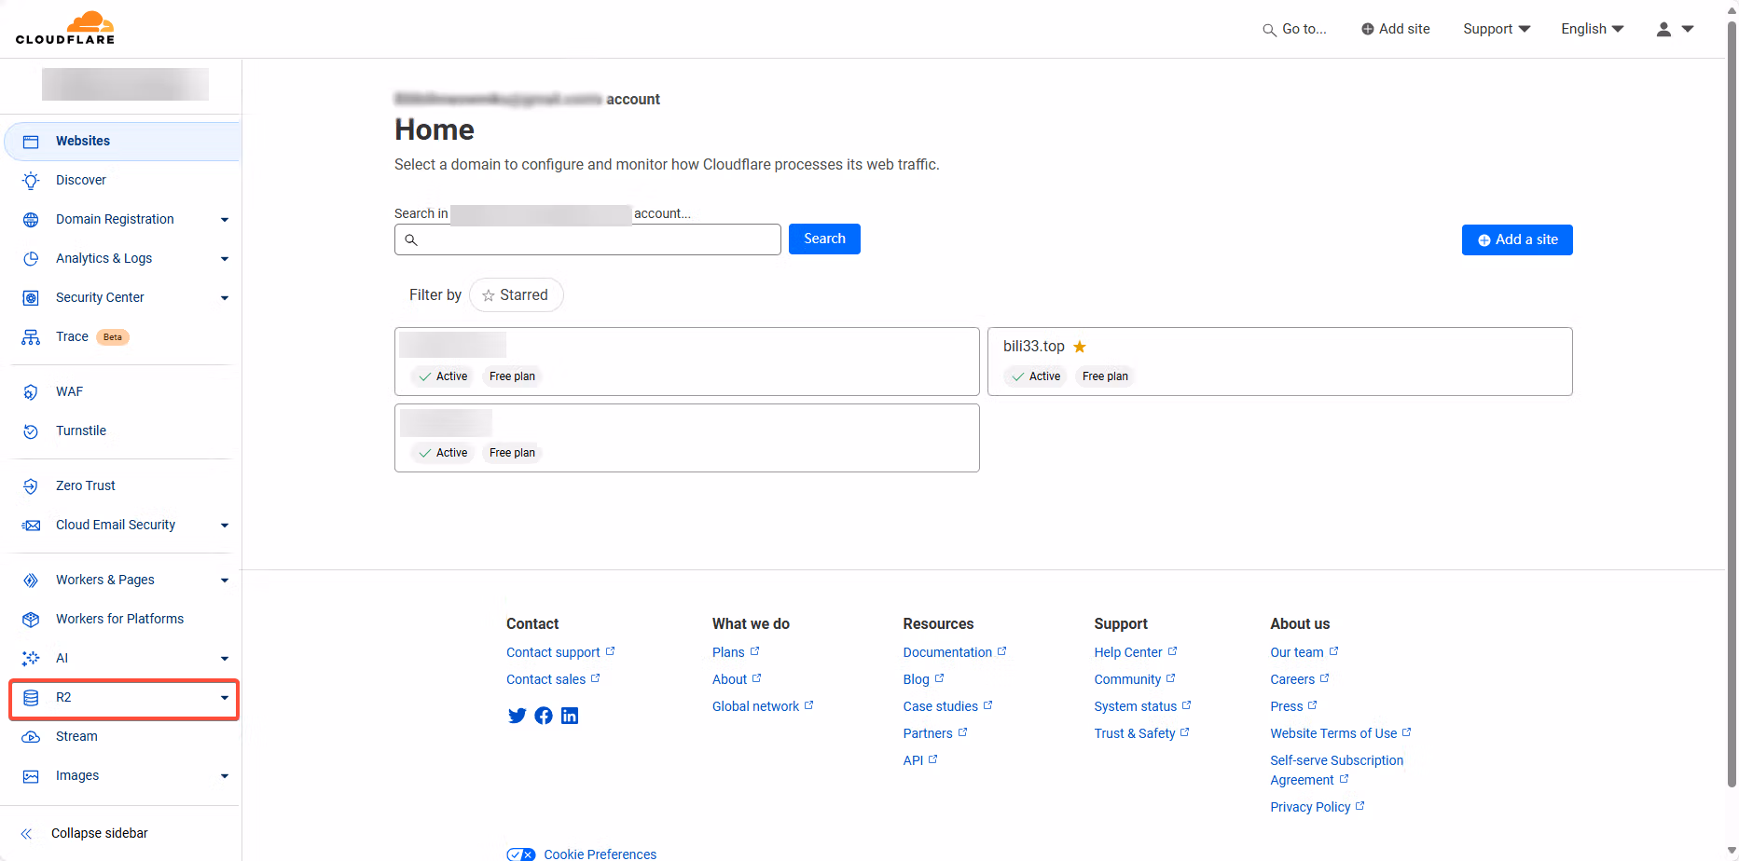Viewport: 1739px width, 861px height.
Task: Open the Privacy Policy link
Action: point(1317,807)
